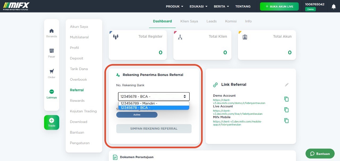Copy the Mifx Mobile referral link
The width and height of the screenshot is (340, 161).
coord(286,121)
